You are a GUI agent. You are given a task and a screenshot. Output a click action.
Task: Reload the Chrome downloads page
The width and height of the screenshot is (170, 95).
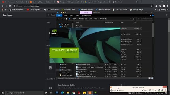pos(10,6)
